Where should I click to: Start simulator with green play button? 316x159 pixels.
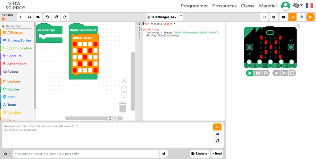tap(250, 73)
